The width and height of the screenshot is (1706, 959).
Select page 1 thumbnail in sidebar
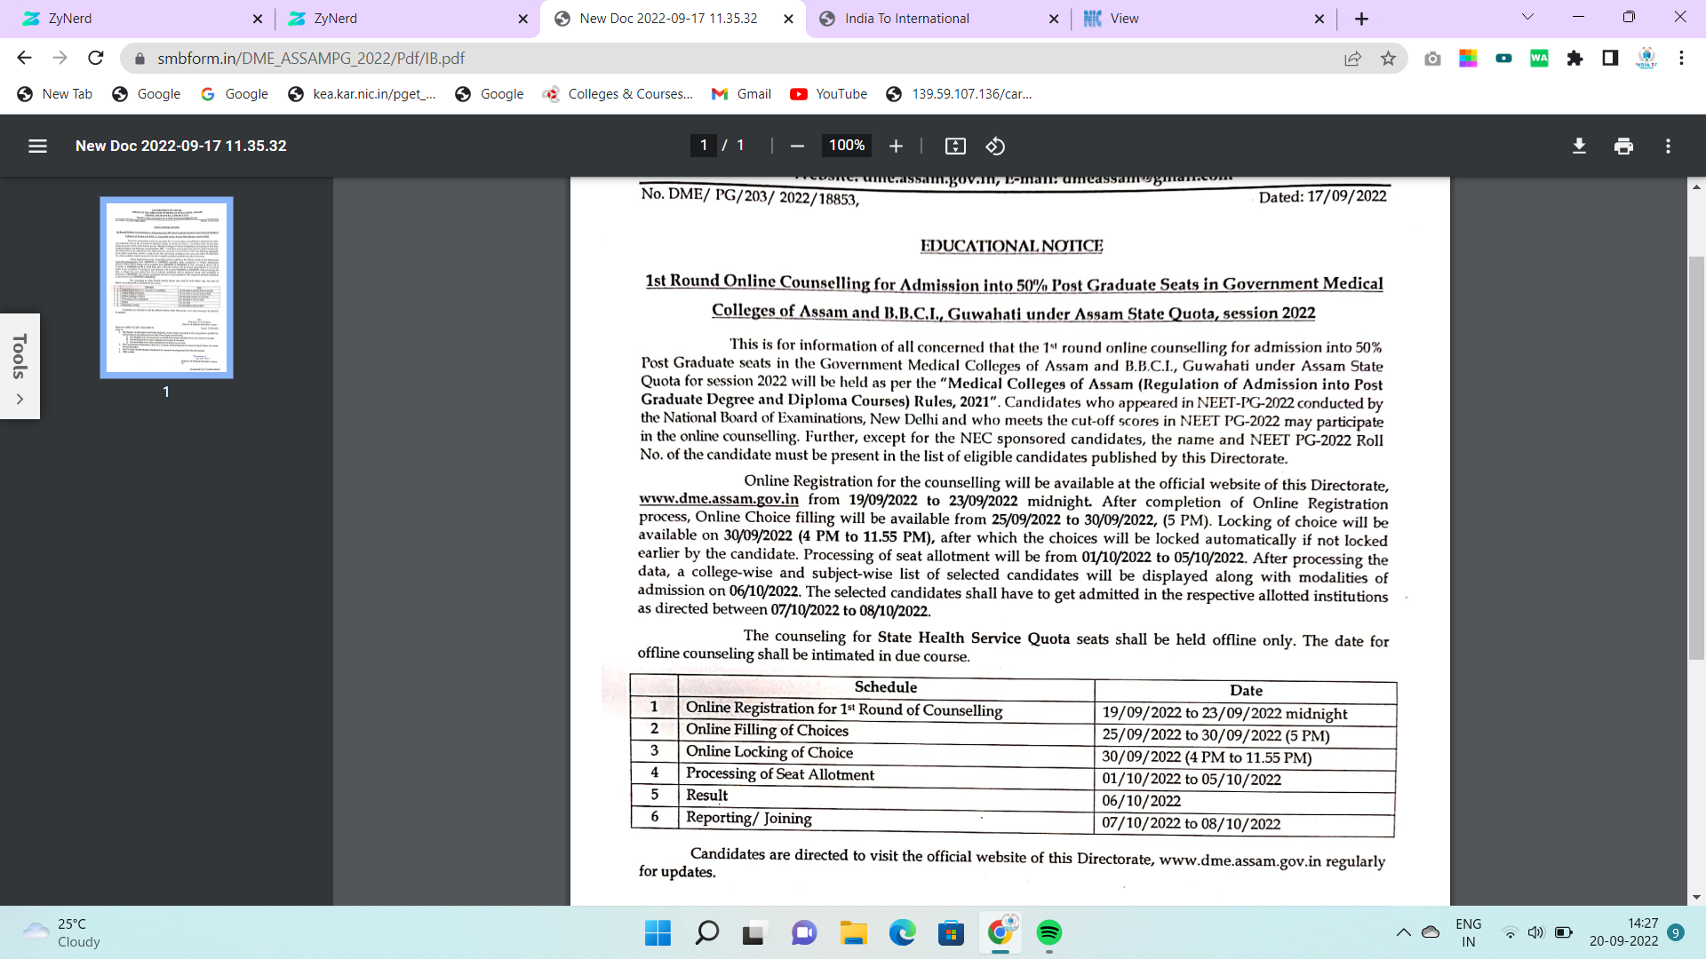coord(166,288)
